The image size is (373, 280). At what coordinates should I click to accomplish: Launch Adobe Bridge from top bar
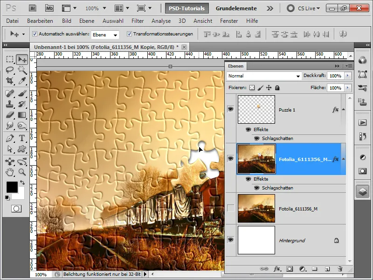[x=33, y=8]
